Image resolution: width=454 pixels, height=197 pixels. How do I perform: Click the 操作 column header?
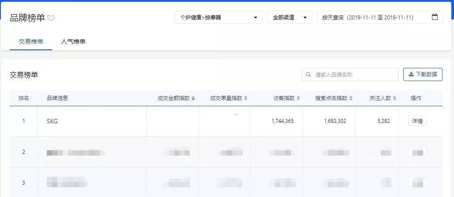point(416,98)
